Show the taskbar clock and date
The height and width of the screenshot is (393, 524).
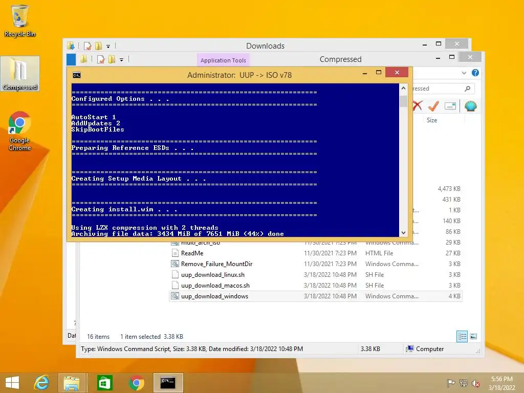[502, 383]
